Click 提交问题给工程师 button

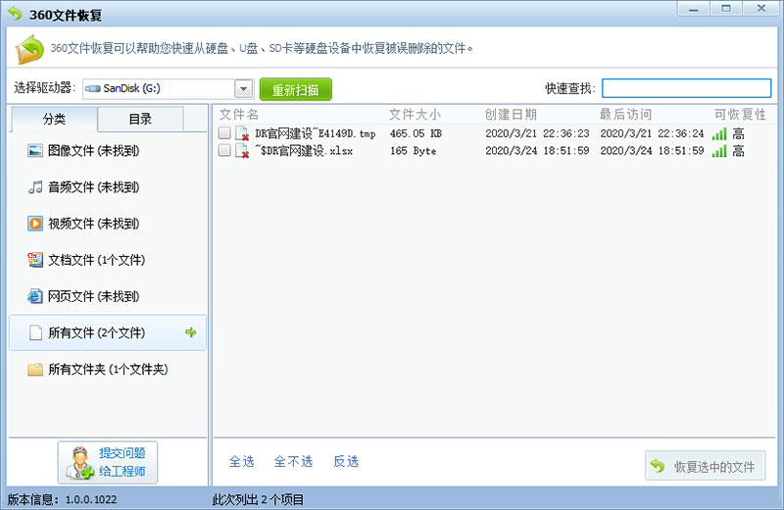tap(108, 463)
